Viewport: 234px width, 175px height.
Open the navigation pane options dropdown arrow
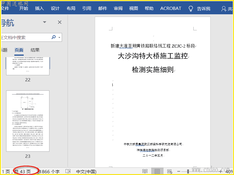pyautogui.click(x=44, y=22)
